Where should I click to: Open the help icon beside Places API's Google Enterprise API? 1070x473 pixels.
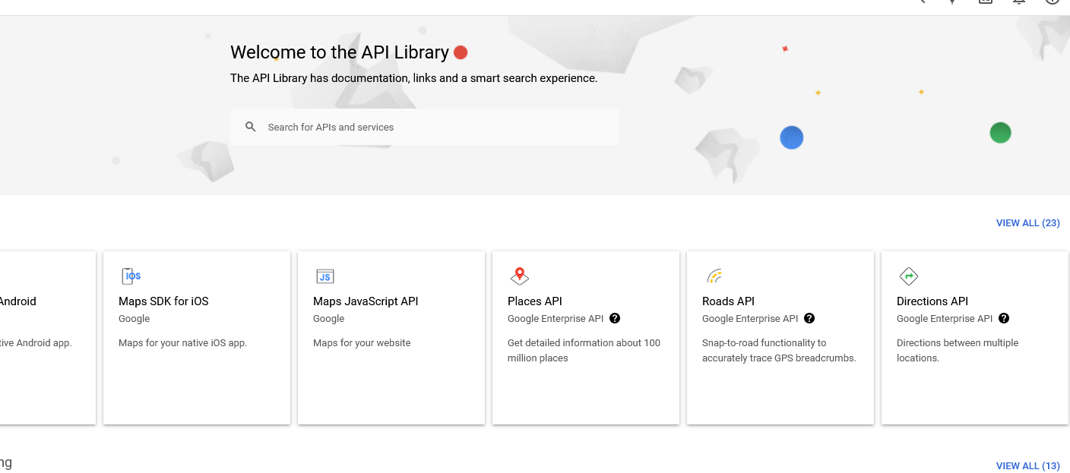pos(615,318)
